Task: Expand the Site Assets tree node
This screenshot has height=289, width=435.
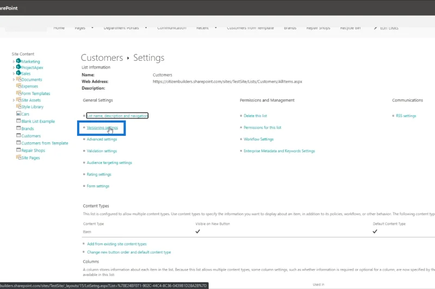Action: 14,100
